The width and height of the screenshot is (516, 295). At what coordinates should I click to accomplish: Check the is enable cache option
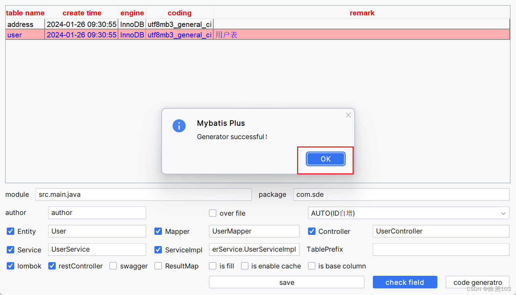pos(245,266)
